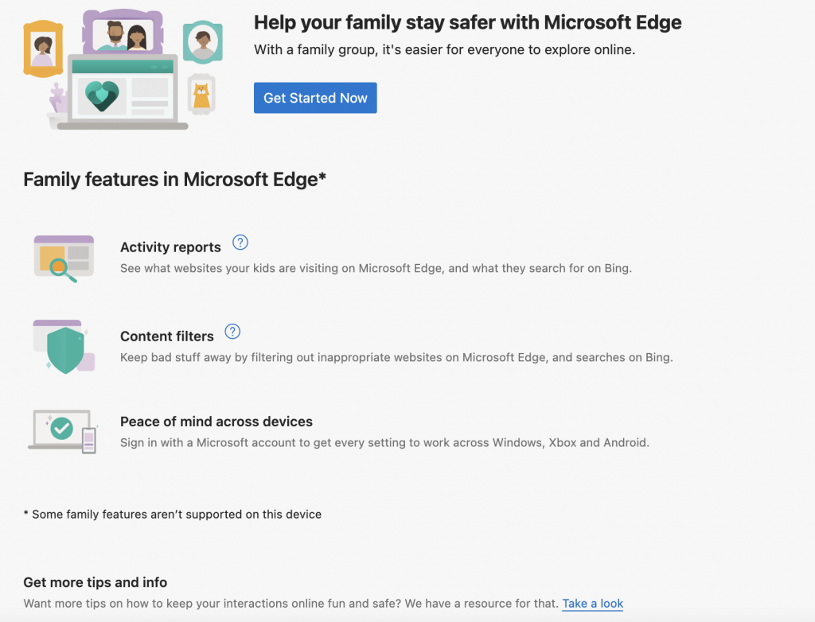The width and height of the screenshot is (815, 622).
Task: Click the Content filters shield illustration
Action: coord(64,347)
